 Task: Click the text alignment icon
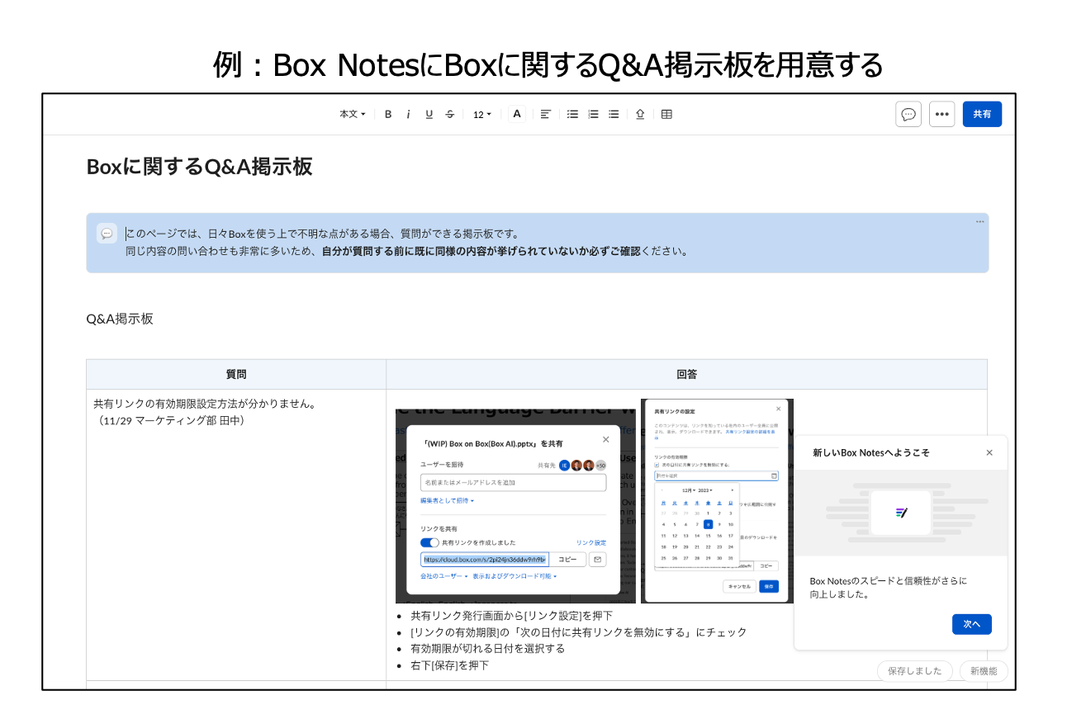546,115
